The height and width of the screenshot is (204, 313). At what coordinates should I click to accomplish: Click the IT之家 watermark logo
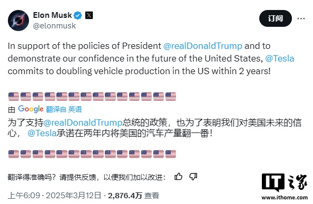click(x=285, y=182)
